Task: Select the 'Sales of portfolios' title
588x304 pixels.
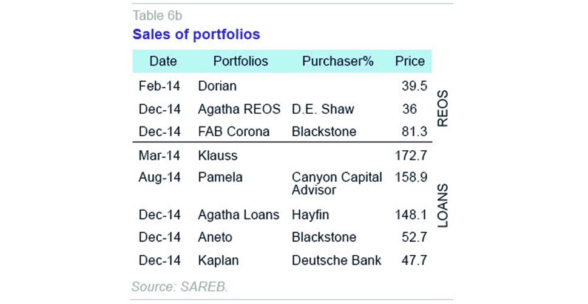Action: pyautogui.click(x=196, y=35)
